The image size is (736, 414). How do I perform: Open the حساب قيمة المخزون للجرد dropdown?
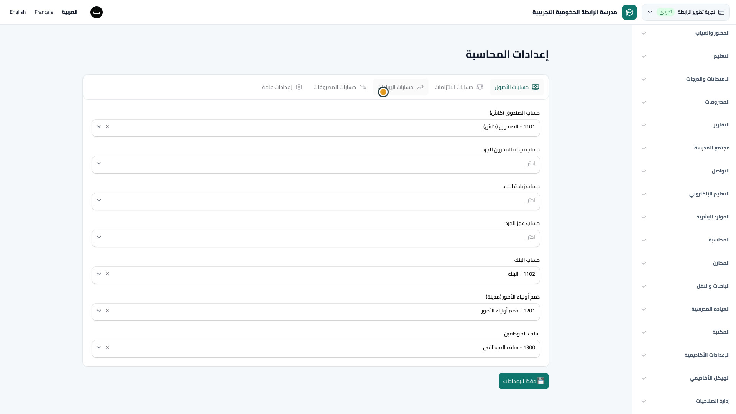click(316, 164)
